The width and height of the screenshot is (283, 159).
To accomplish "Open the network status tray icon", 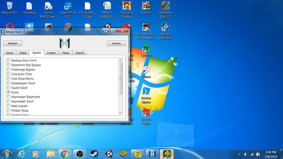I will click(x=252, y=154).
